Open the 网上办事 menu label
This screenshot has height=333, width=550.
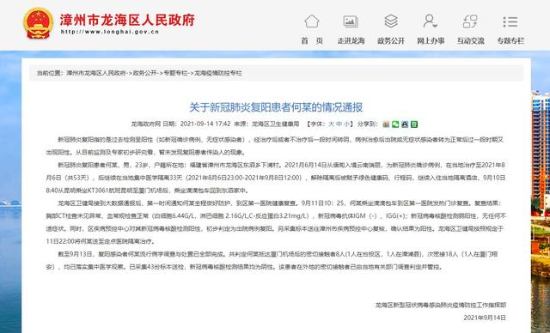coord(431,40)
